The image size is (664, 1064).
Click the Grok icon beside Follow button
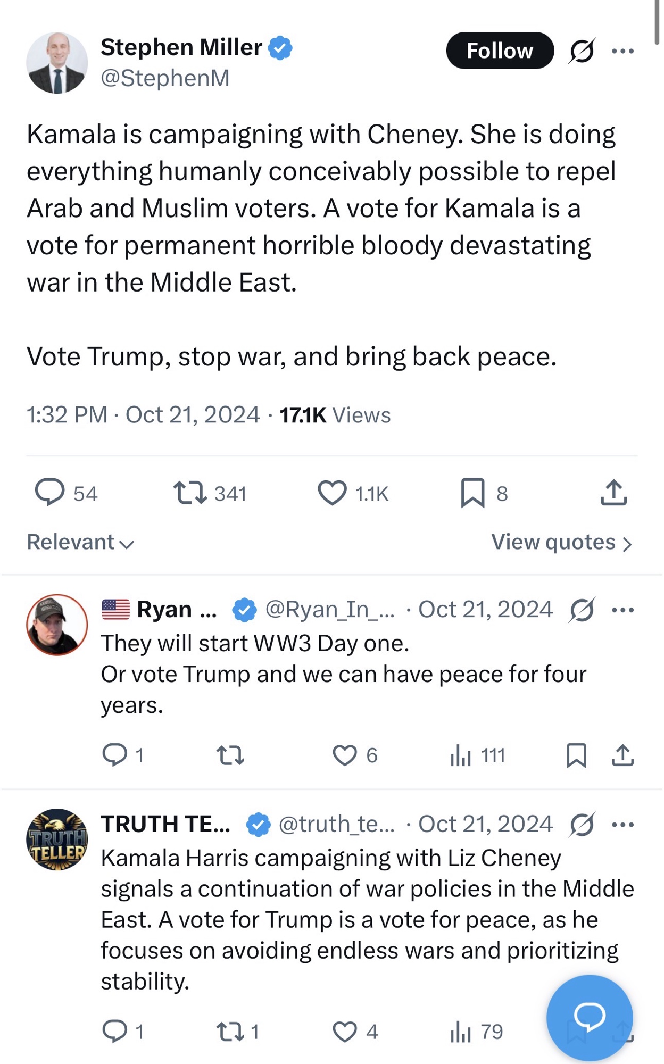[x=582, y=51]
